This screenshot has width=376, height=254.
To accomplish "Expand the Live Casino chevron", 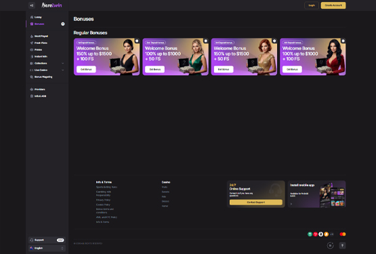I will point(63,70).
